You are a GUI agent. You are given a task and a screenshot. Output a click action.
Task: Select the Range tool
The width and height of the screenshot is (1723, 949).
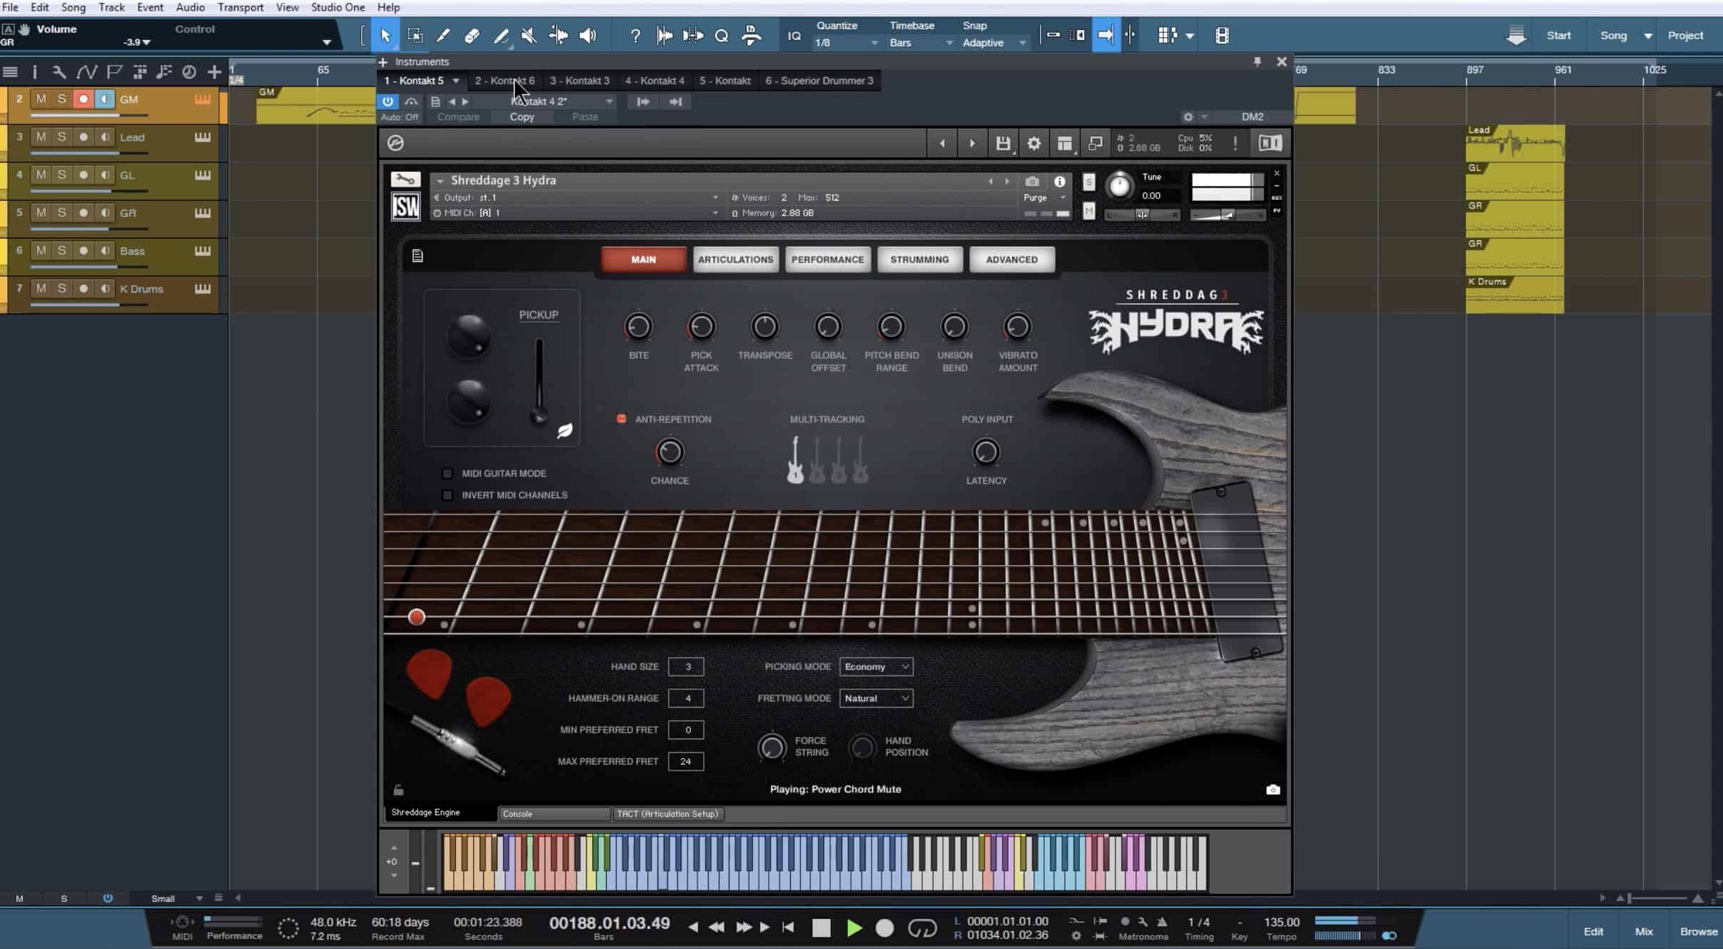coord(415,36)
